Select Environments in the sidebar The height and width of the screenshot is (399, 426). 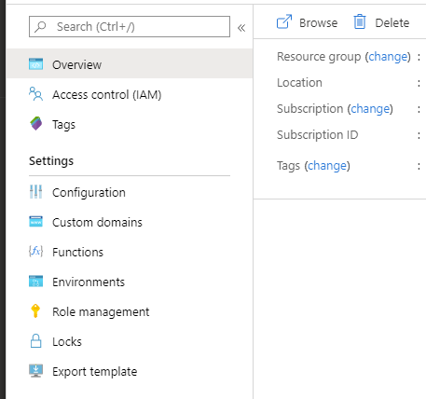click(x=130, y=282)
